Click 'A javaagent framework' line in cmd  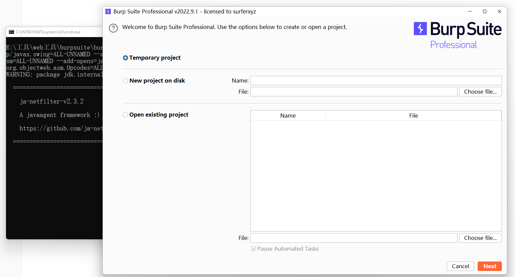(x=60, y=115)
